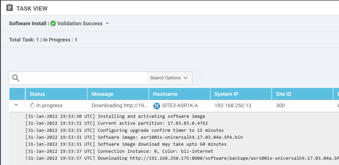Click the In progress spinner icon

32,106
